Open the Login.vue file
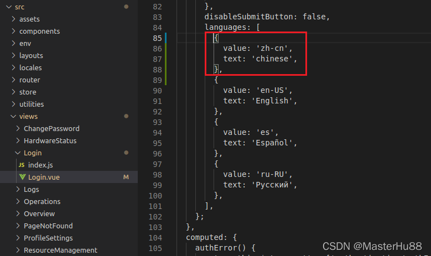 44,177
